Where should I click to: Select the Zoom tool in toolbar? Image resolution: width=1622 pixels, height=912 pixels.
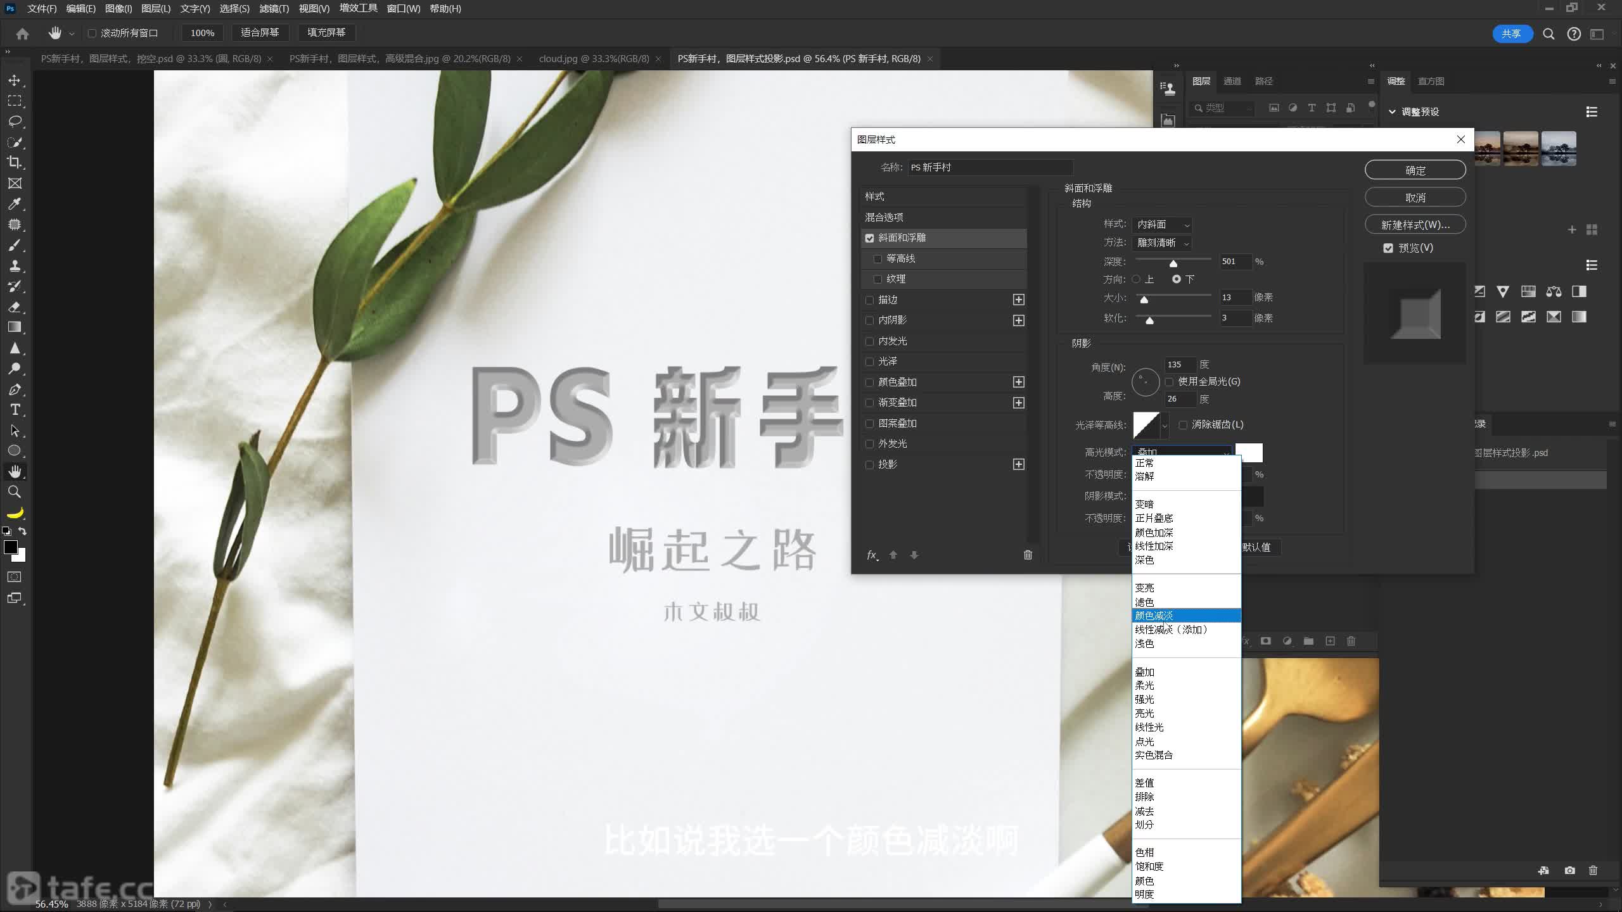[x=14, y=492]
